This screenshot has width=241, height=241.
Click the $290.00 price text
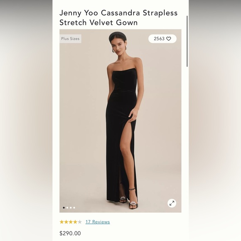point(70,233)
